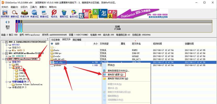Click the DiskGenius data-recovery banner advertisement
The height and width of the screenshot is (104, 217).
point(123,14)
